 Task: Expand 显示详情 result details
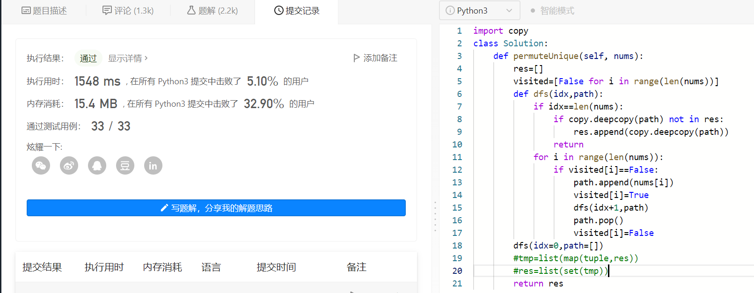(x=128, y=59)
